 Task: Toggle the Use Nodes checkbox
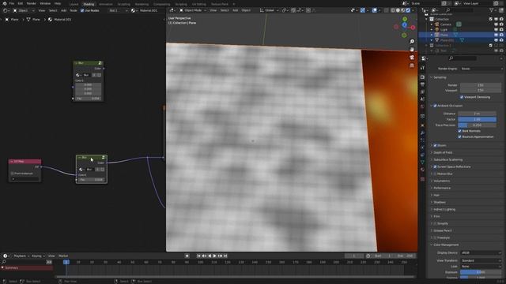tap(82, 10)
